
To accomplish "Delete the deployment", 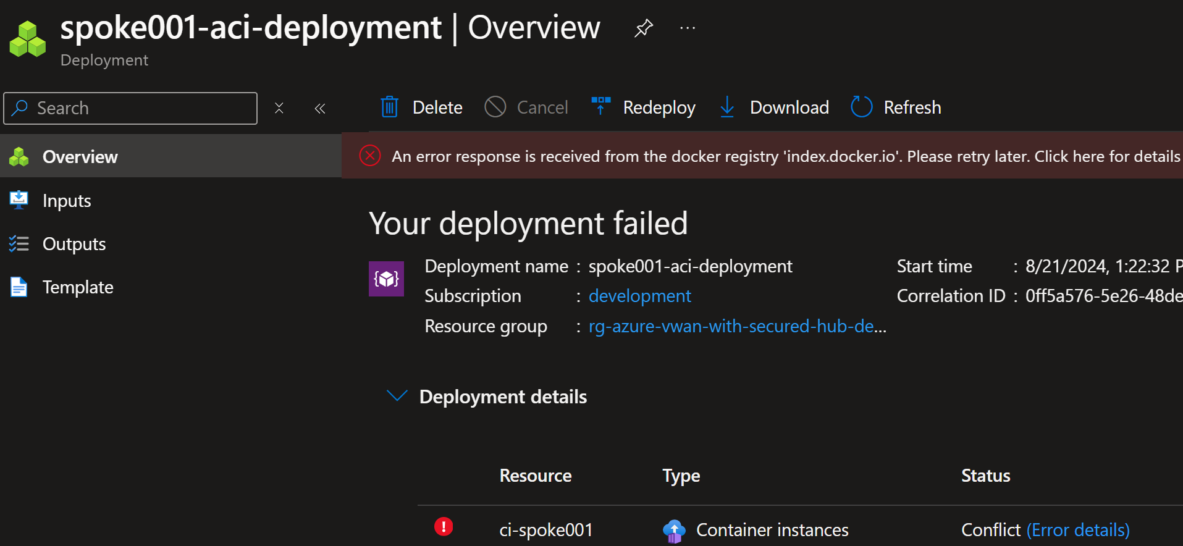I will coord(421,107).
